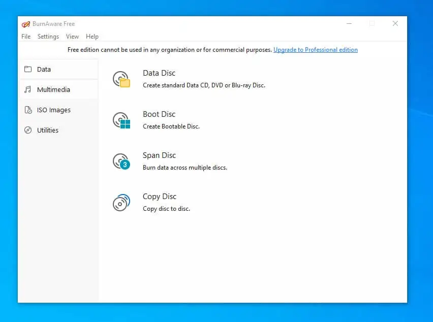
Task: Launch the Data Disc tool title
Action: coord(159,73)
